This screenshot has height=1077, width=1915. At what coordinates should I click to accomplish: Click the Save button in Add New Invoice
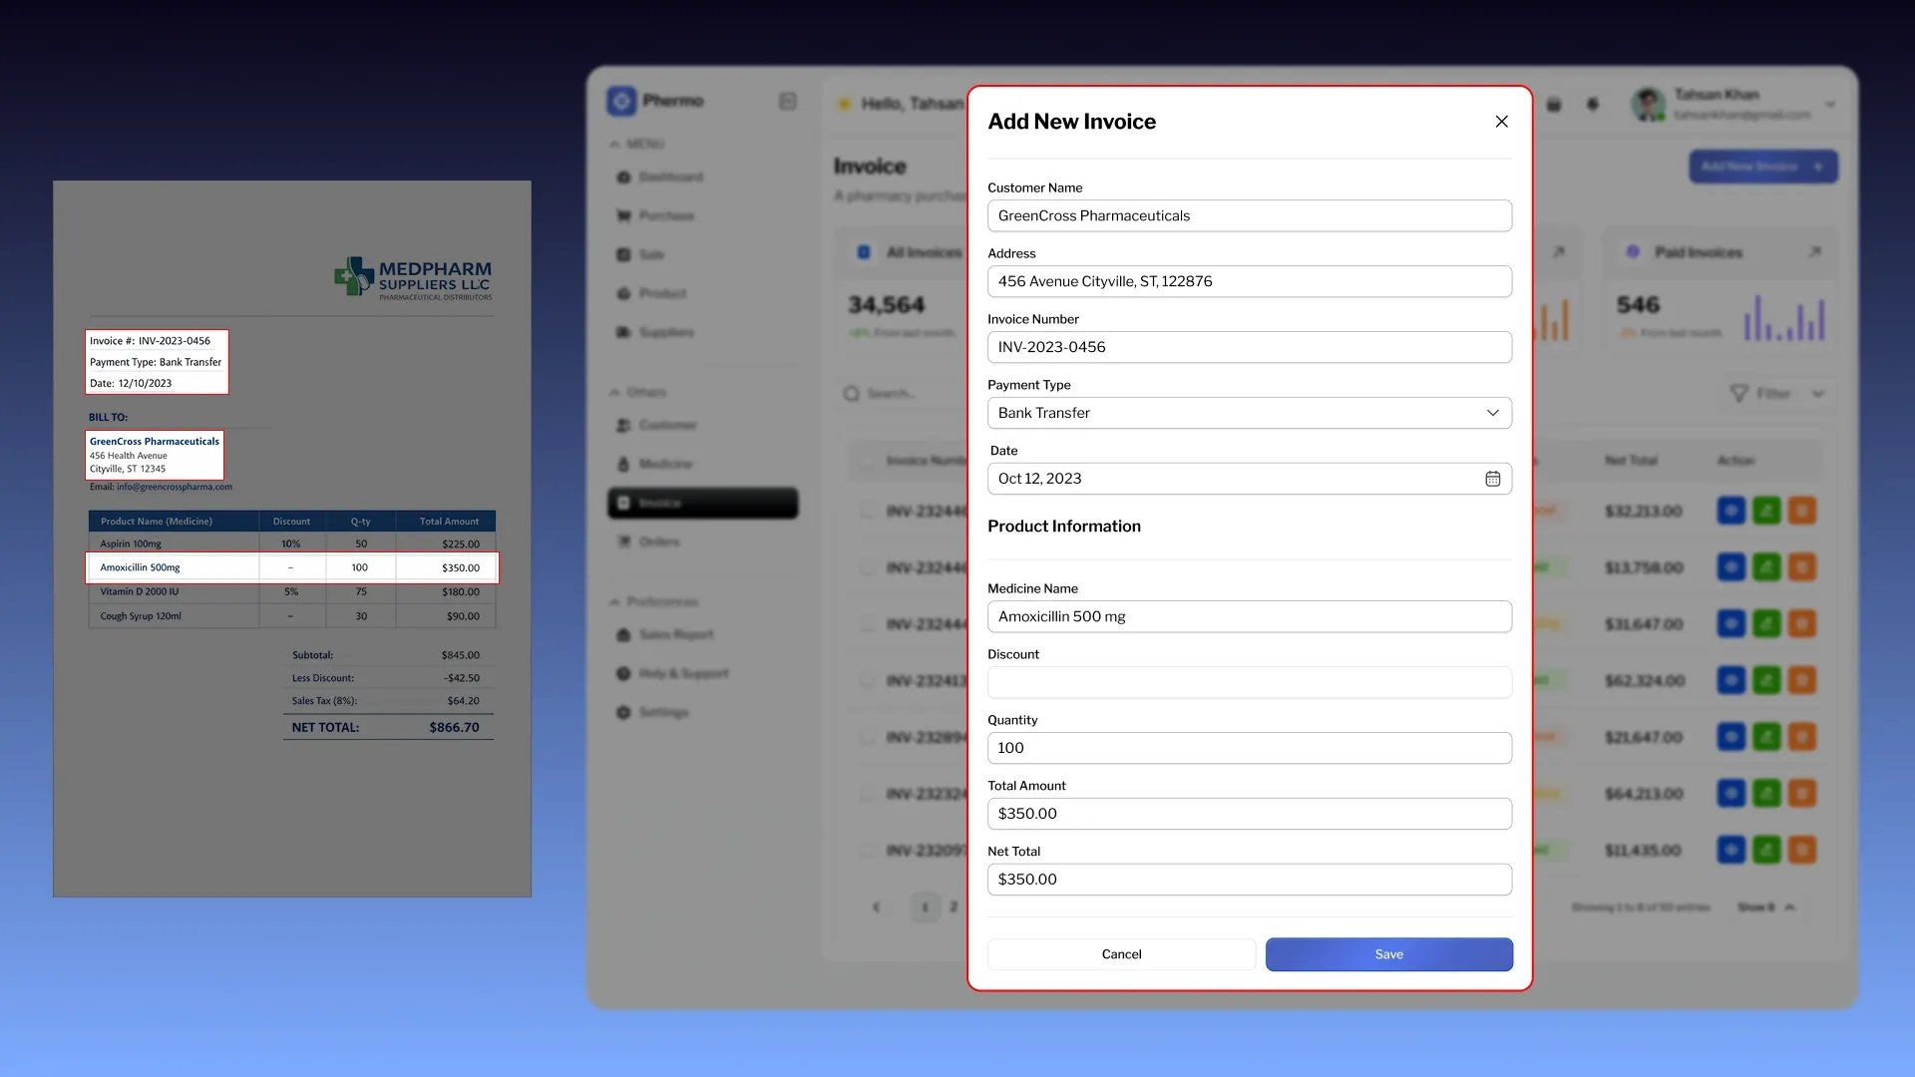(x=1387, y=954)
